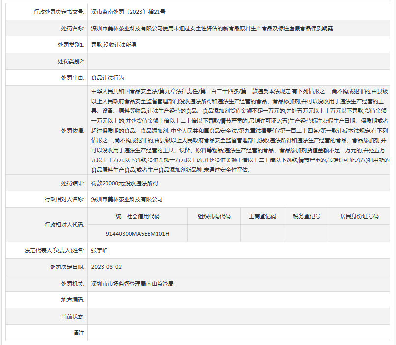
Task: Click the 处罚决定日期 label
Action: point(67,267)
